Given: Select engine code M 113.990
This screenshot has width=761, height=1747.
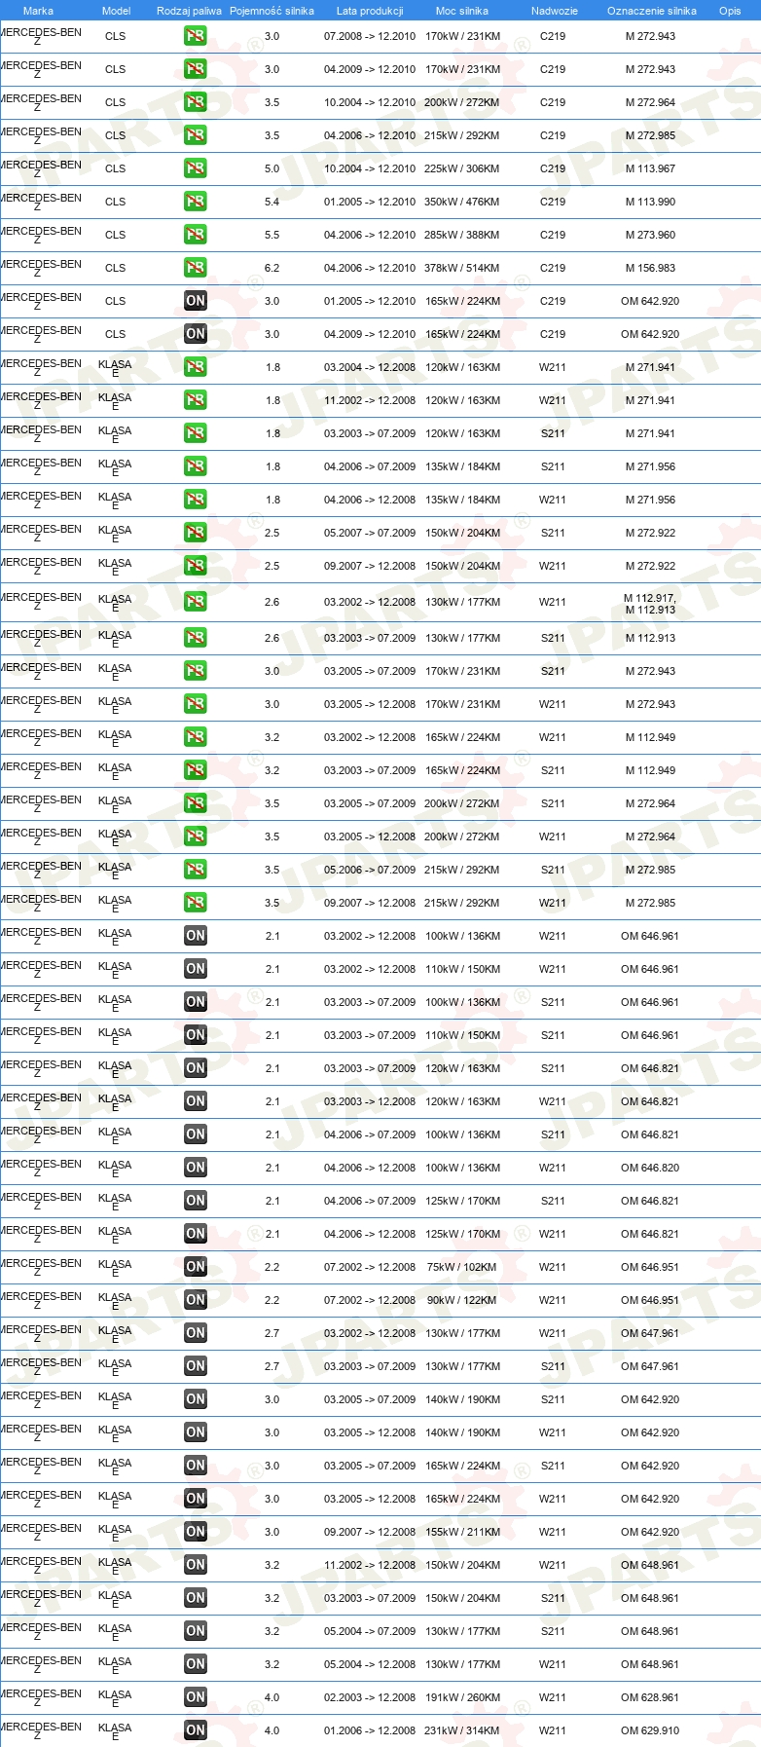Looking at the screenshot, I should coord(650,202).
